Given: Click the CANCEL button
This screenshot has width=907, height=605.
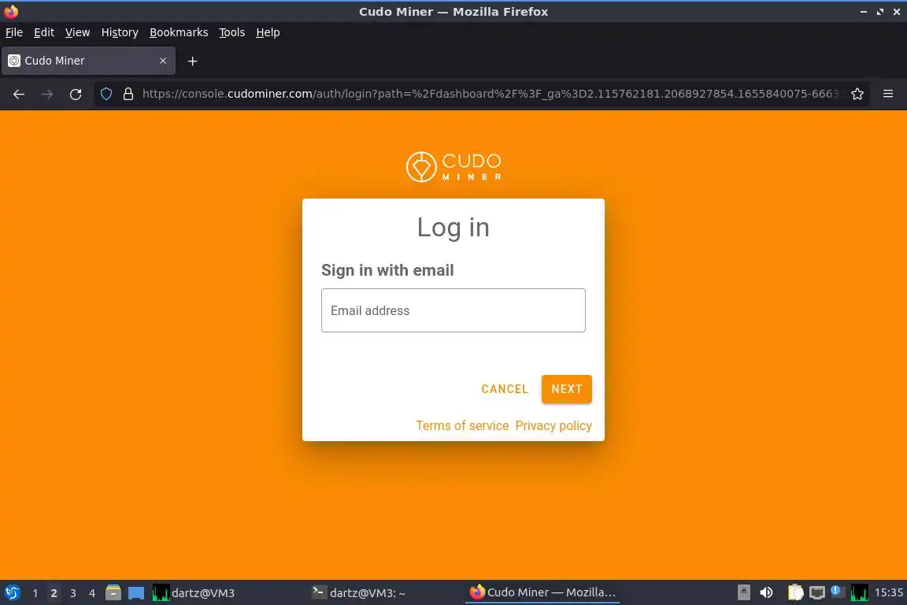Looking at the screenshot, I should [505, 389].
